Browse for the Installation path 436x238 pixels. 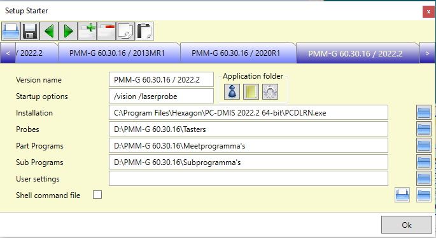tap(424, 112)
